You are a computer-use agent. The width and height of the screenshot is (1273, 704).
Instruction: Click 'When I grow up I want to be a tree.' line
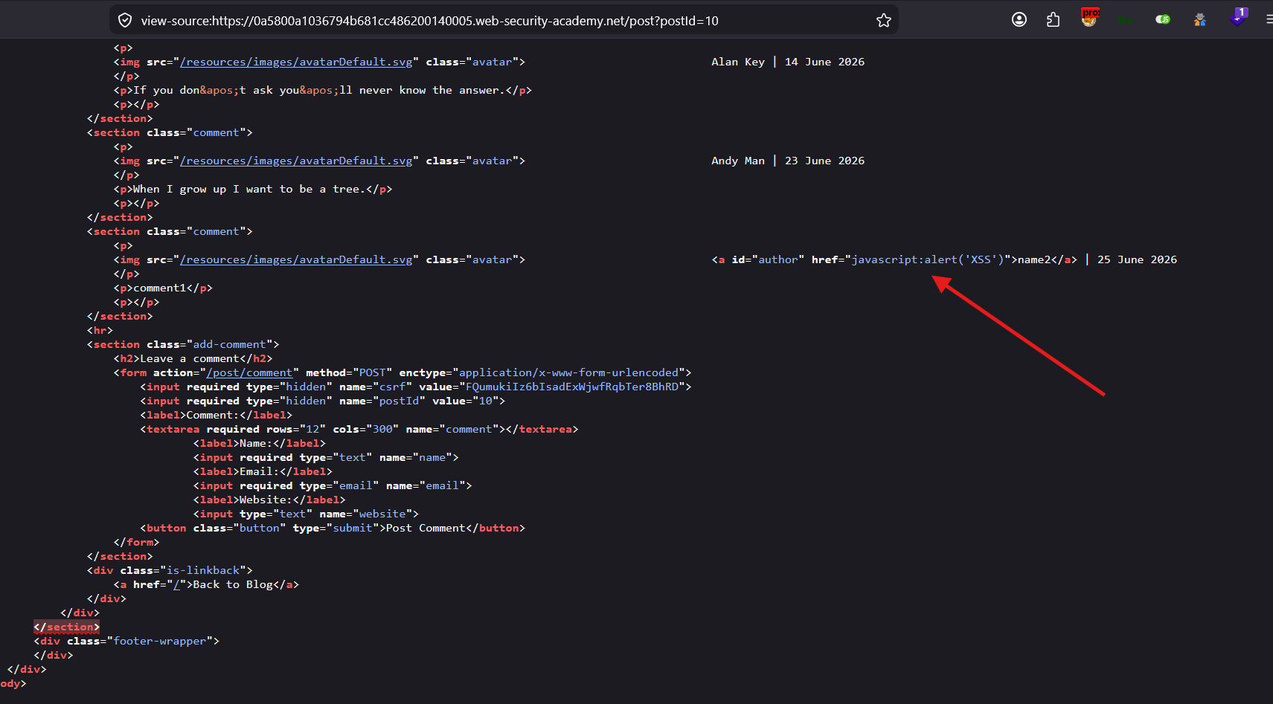pyautogui.click(x=253, y=189)
